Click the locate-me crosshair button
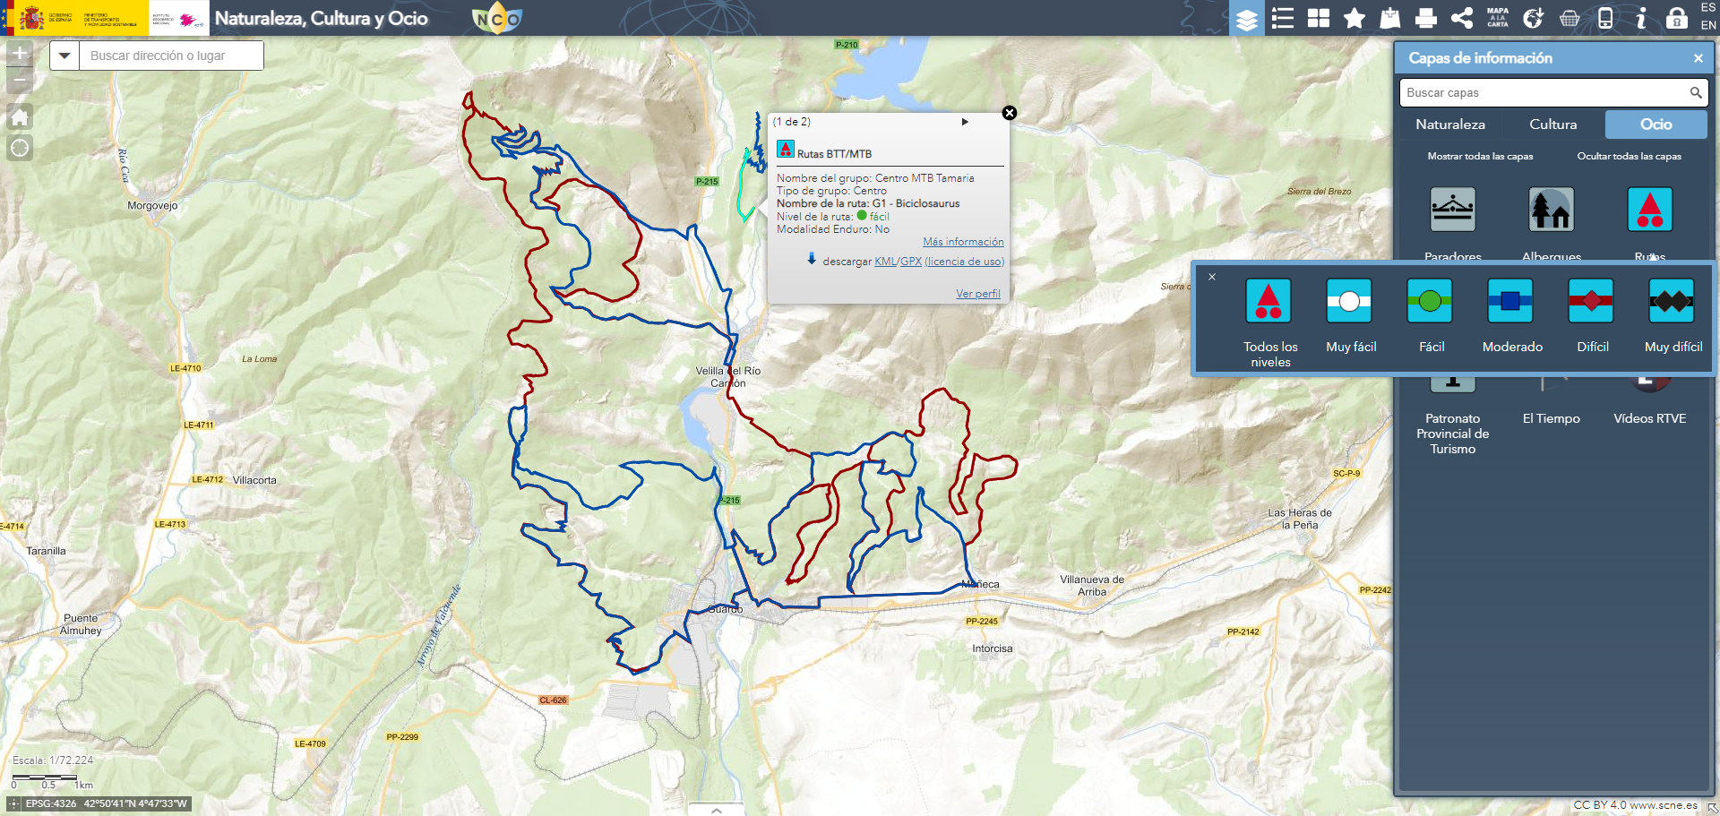Screen dimensions: 1720x816 point(20,148)
